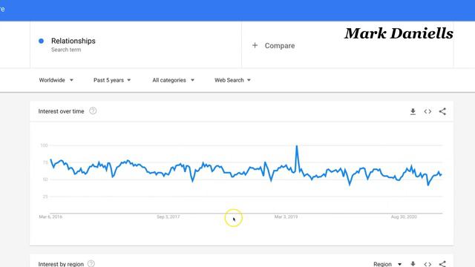475x267 pixels.
Task: Click the chart peak near Mar 2019
Action: pos(297,146)
